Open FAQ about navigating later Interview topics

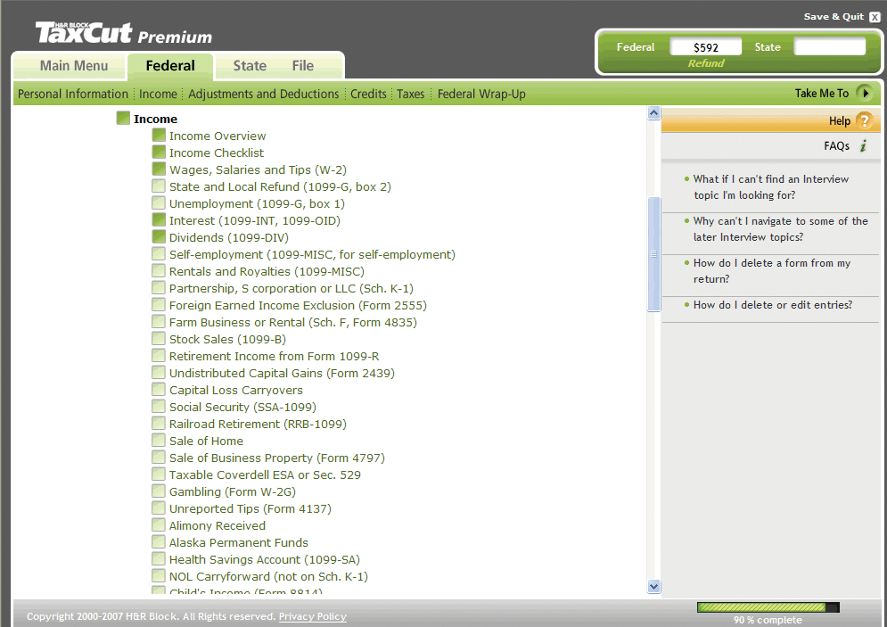[780, 228]
